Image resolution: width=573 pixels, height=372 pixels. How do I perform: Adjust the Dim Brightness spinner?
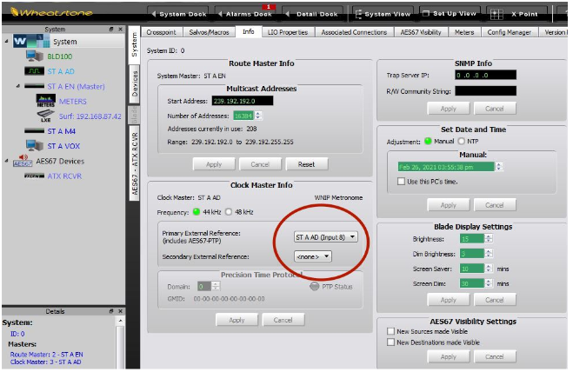pyautogui.click(x=489, y=254)
